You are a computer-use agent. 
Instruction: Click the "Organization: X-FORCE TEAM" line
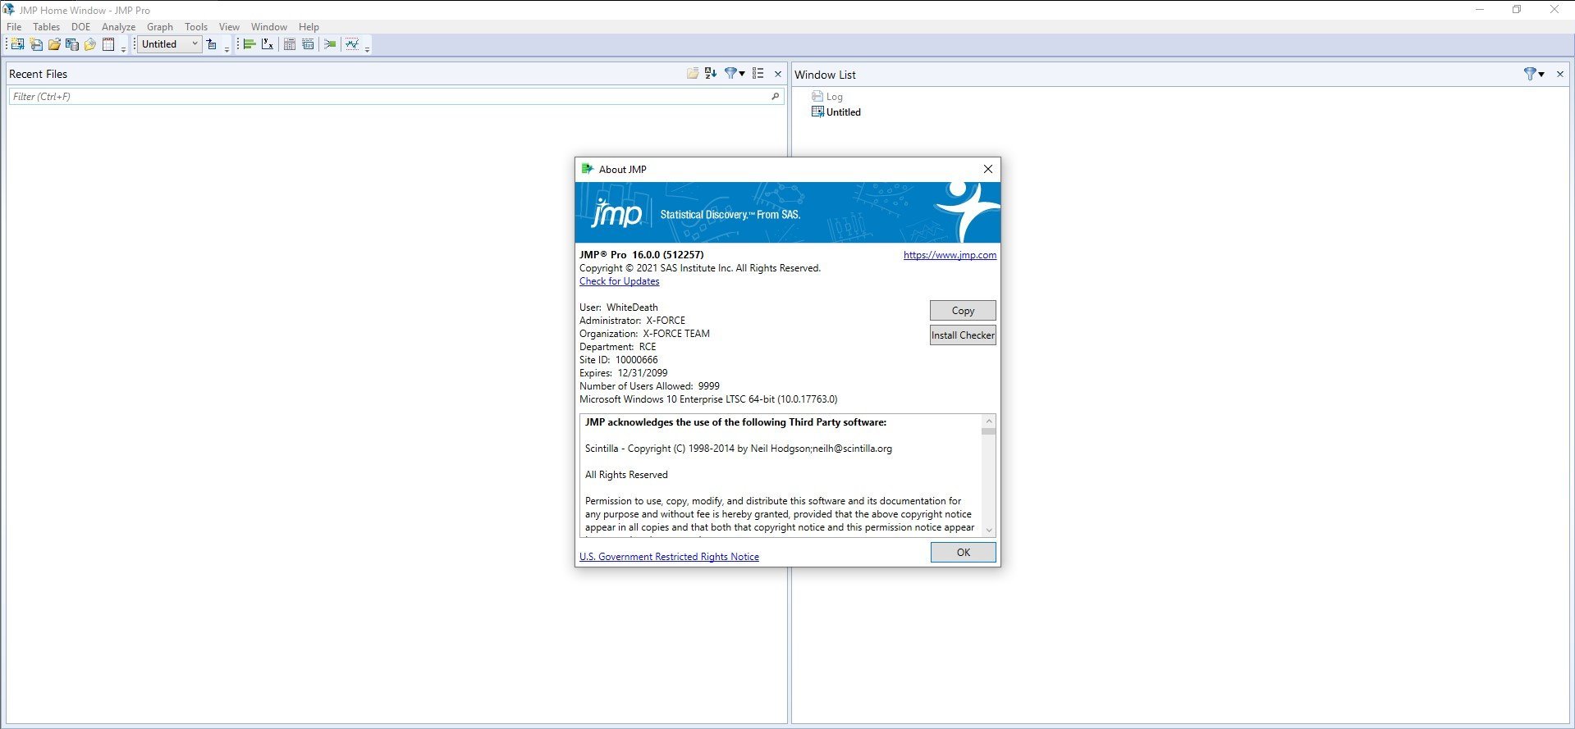pos(644,334)
